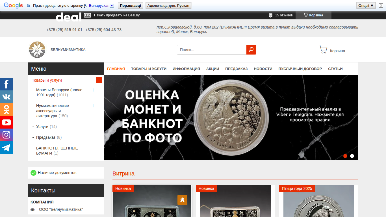The image size is (386, 217).
Task: Open the ПРЕДЗАКАЗ menu tab
Action: point(236,69)
